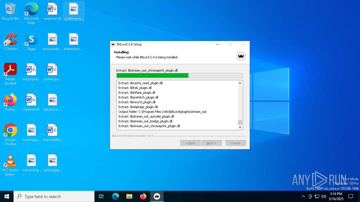Open the notification center
Image resolution: width=360 pixels, height=202 pixels.
click(x=351, y=196)
